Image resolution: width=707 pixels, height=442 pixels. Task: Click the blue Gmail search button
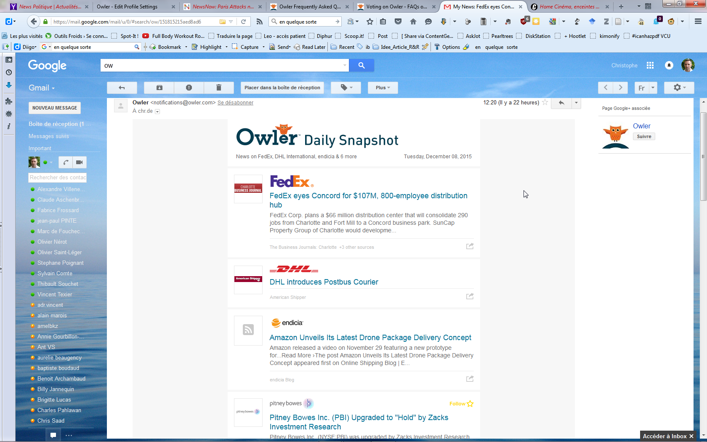click(361, 65)
